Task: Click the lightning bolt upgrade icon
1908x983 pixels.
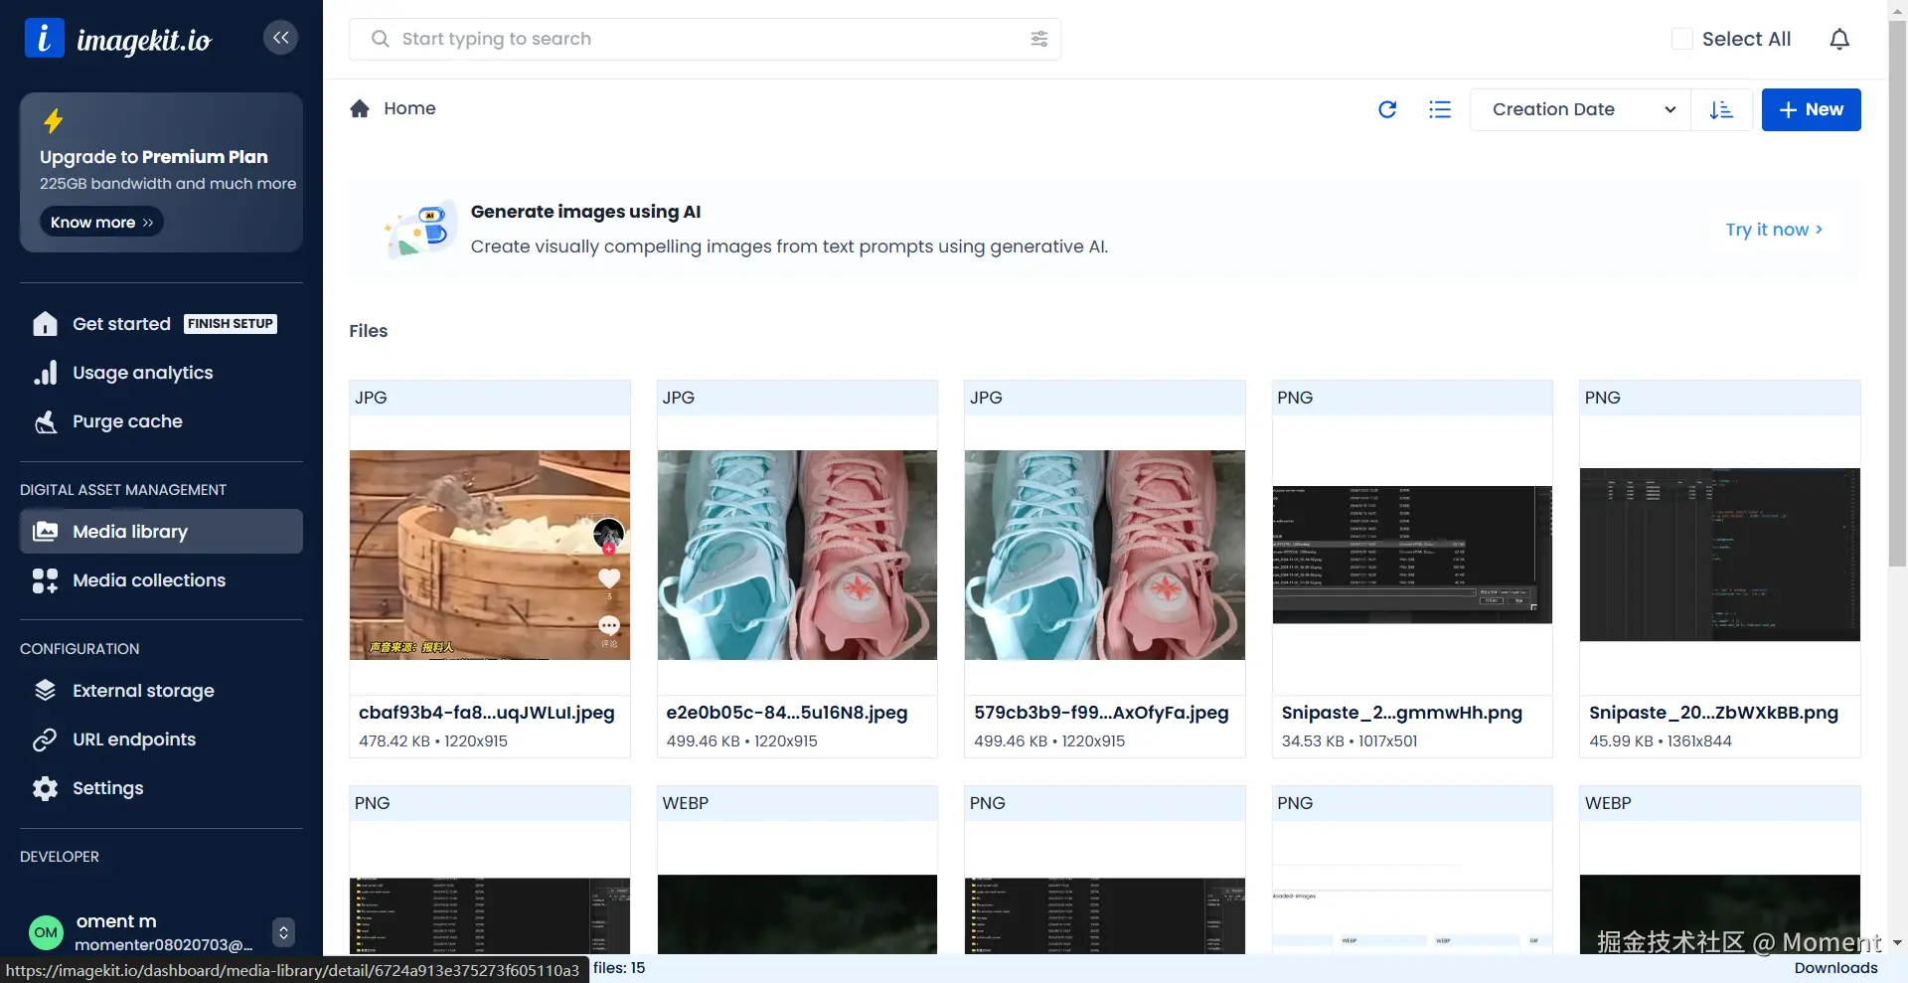Action: pos(53,120)
